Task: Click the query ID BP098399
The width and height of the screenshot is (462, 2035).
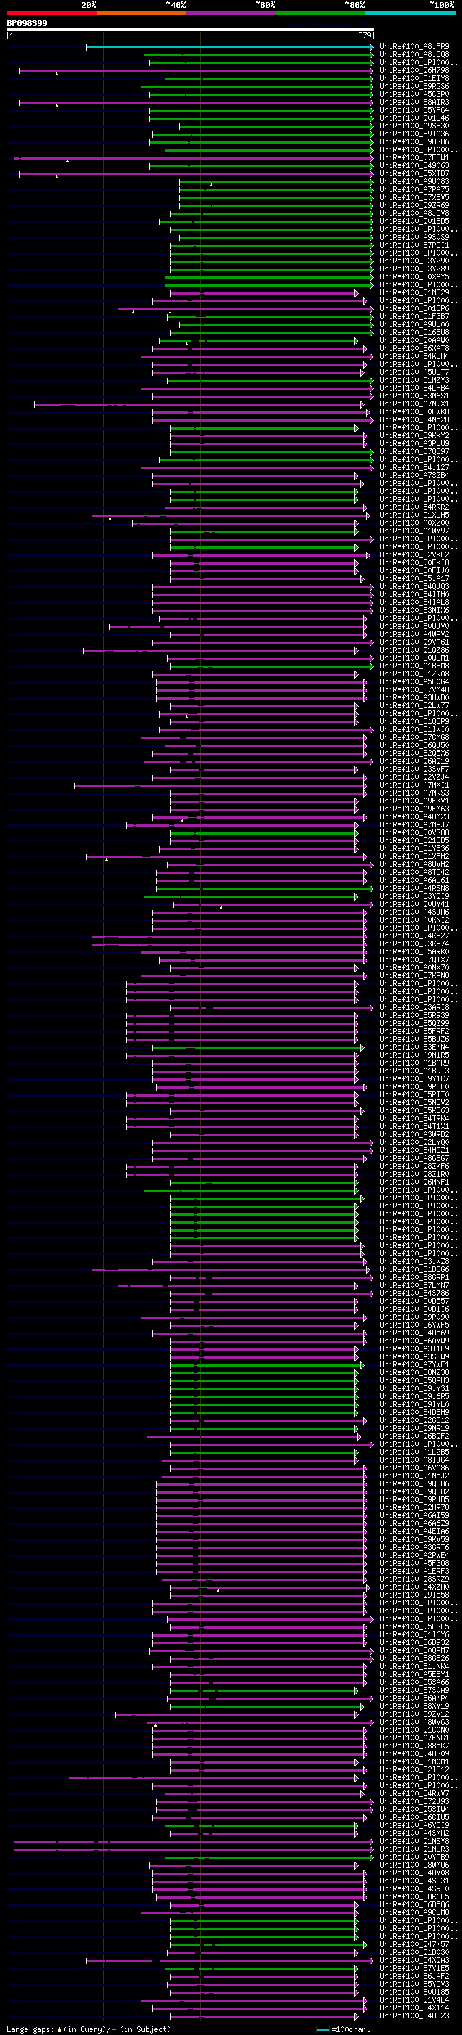Action: click(x=27, y=23)
